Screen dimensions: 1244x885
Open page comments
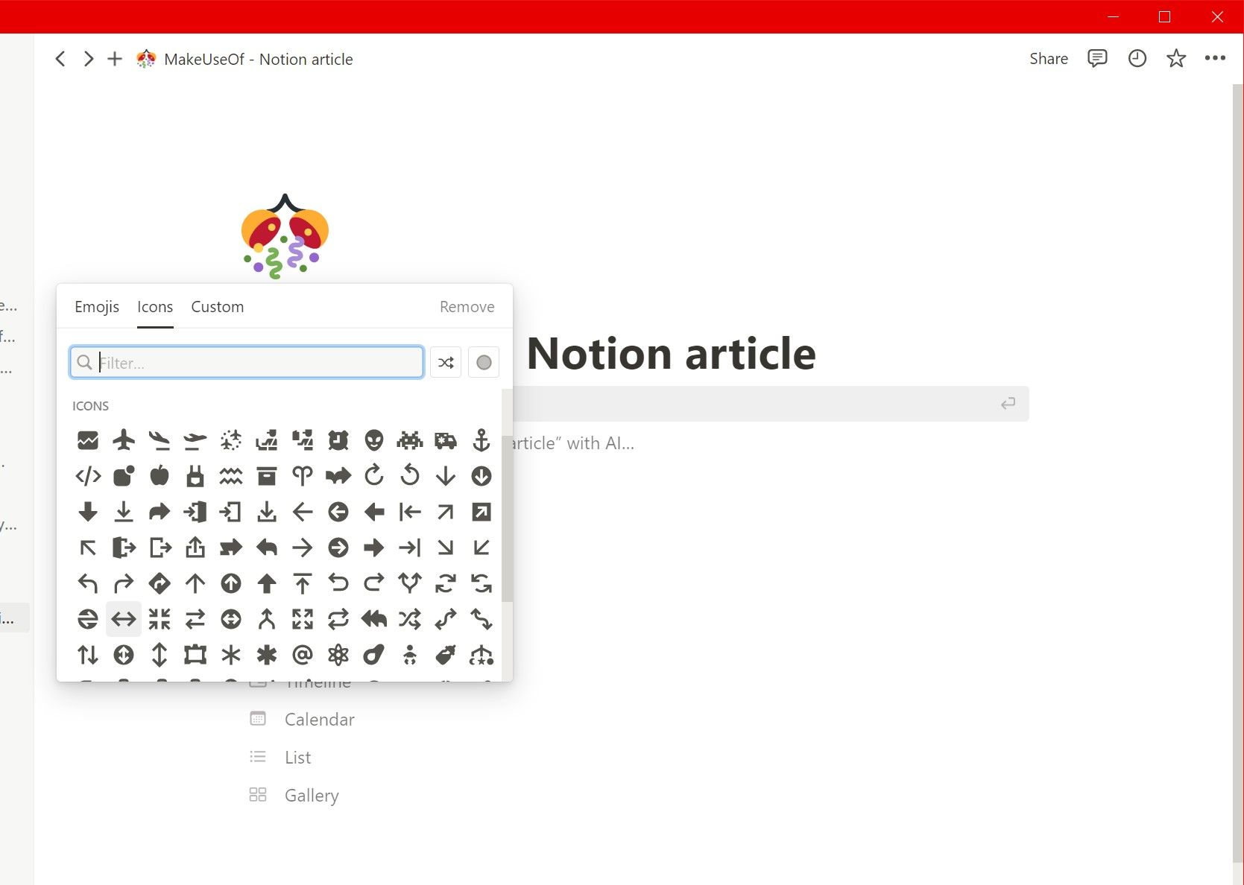[1096, 58]
